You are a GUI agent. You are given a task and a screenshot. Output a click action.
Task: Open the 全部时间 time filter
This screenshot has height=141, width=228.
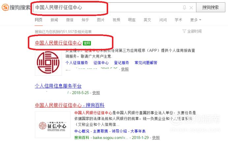pyautogui.click(x=194, y=31)
